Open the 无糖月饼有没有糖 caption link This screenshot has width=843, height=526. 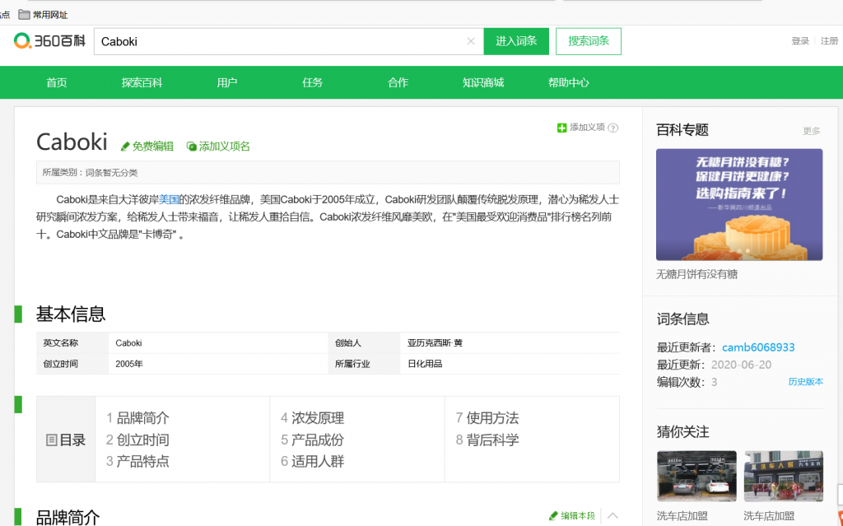(696, 274)
